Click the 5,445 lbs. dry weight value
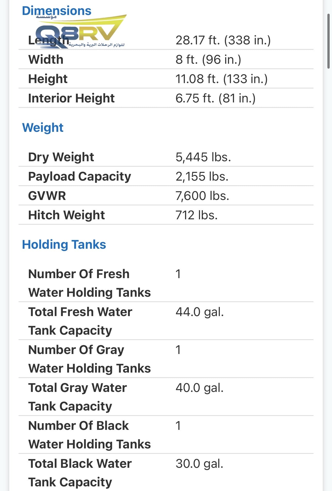This screenshot has height=491, width=332. click(203, 157)
